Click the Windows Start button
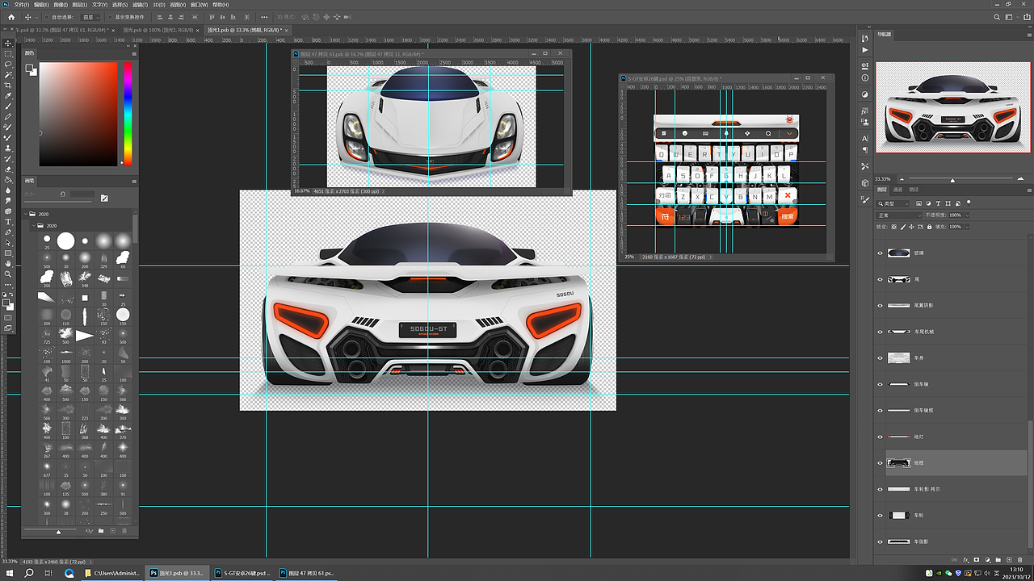 pyautogui.click(x=9, y=573)
